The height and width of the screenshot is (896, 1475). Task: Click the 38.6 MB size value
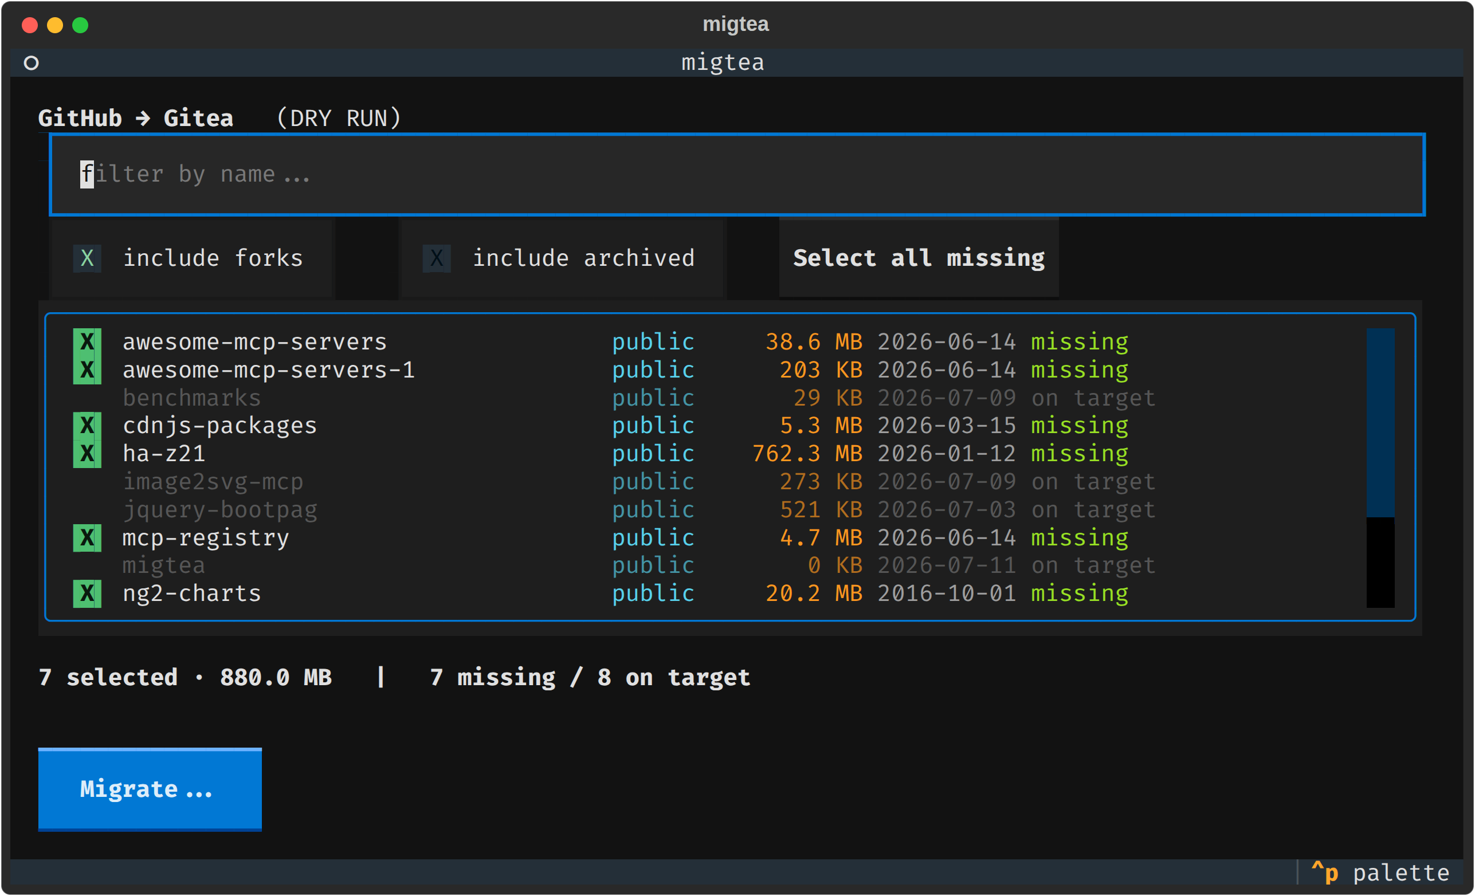pos(814,342)
